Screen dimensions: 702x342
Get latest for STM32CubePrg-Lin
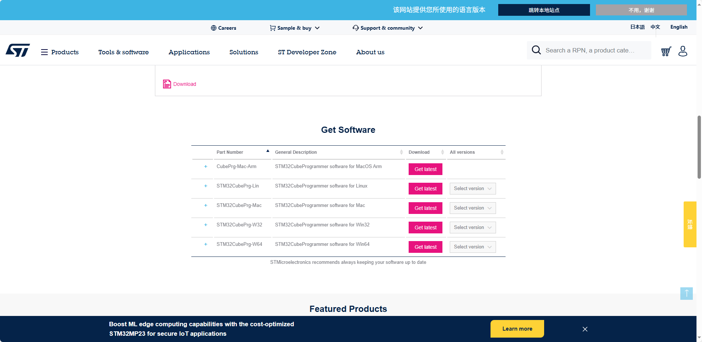pos(426,189)
